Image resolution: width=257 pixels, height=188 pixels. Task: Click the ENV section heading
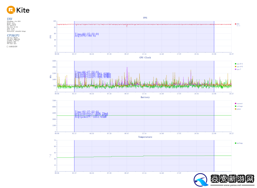(10, 19)
